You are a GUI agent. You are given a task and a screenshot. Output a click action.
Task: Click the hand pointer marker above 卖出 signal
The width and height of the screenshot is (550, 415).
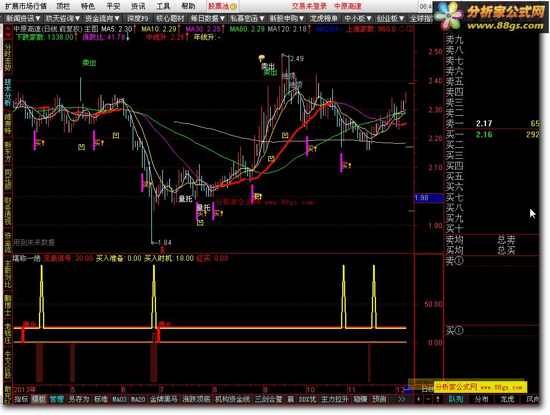pyautogui.click(x=262, y=58)
